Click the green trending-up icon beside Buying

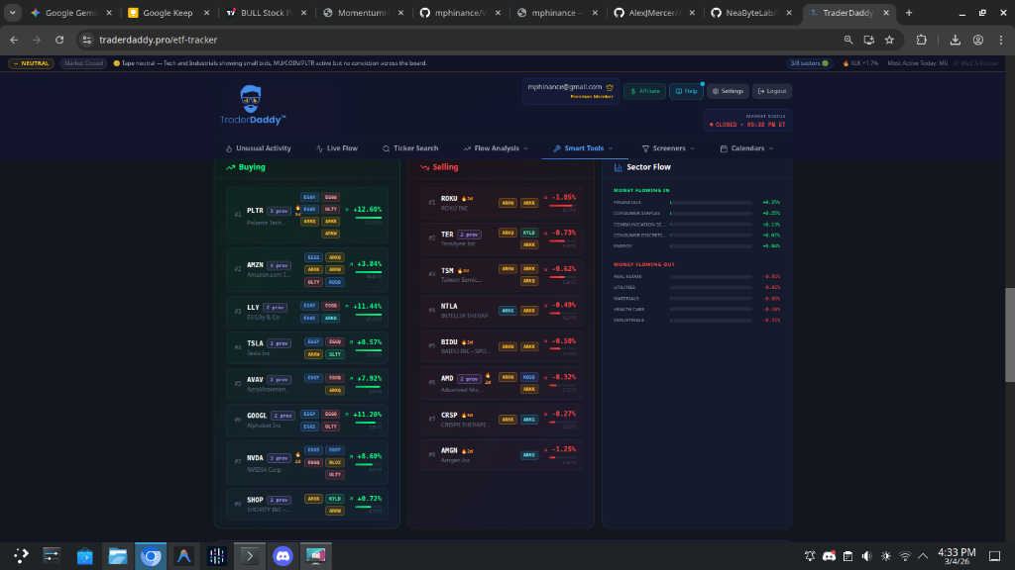tap(229, 167)
